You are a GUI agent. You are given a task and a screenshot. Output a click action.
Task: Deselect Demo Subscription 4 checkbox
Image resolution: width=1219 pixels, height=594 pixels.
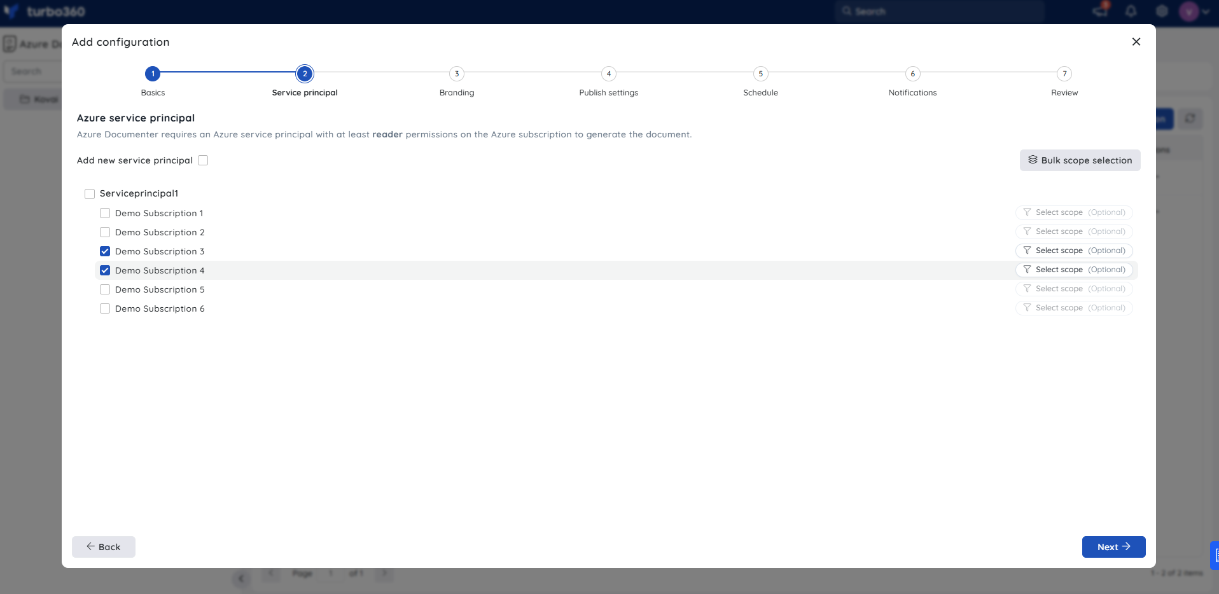pyautogui.click(x=105, y=270)
